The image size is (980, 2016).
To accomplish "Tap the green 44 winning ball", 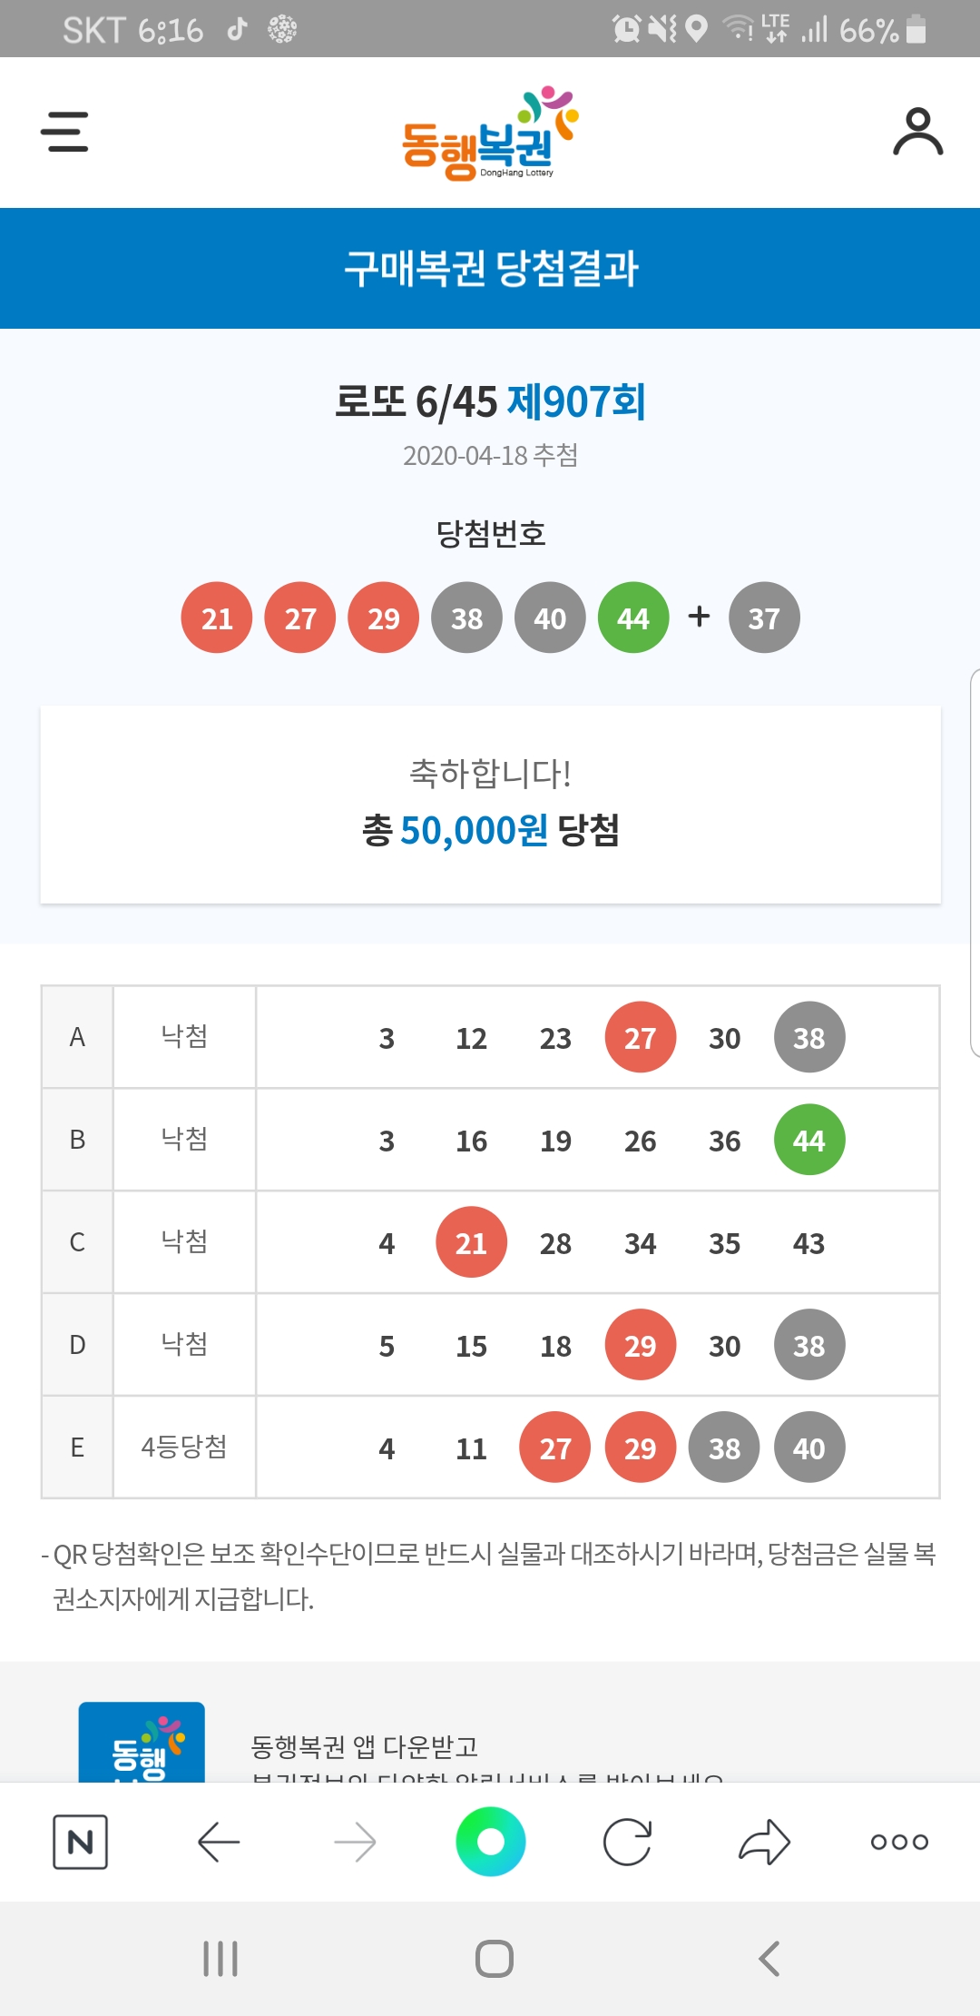I will [633, 618].
